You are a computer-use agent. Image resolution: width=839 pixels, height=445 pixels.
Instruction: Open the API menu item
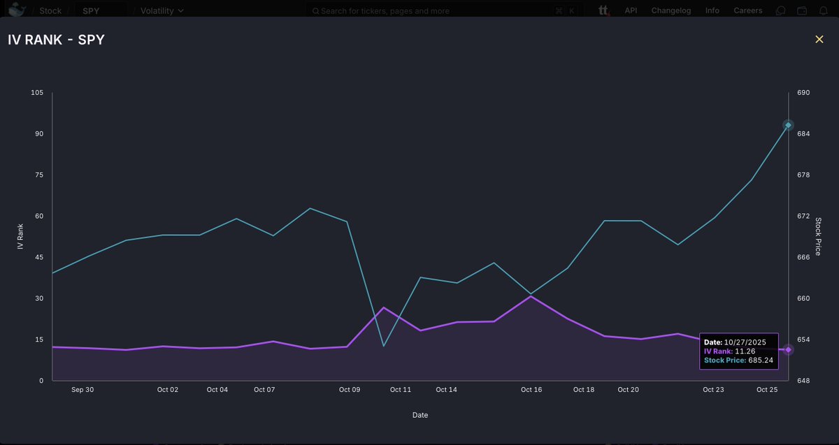tap(631, 10)
